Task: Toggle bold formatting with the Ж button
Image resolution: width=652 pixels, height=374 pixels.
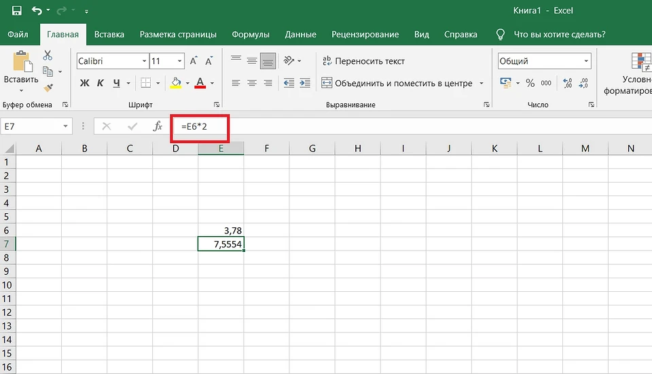Action: click(85, 83)
